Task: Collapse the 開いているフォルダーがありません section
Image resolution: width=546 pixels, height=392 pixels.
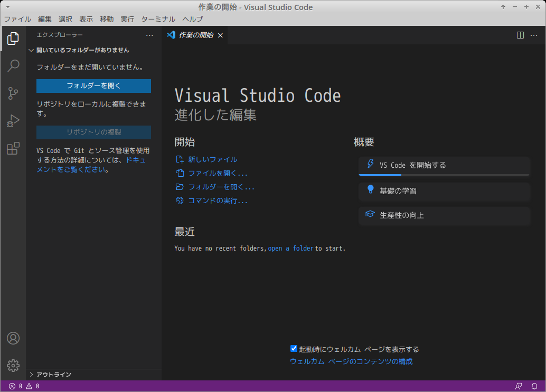Action: 93,50
